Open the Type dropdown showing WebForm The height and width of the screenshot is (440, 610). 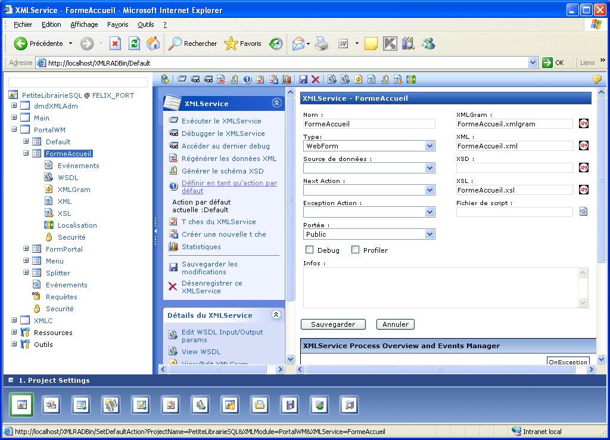[430, 146]
